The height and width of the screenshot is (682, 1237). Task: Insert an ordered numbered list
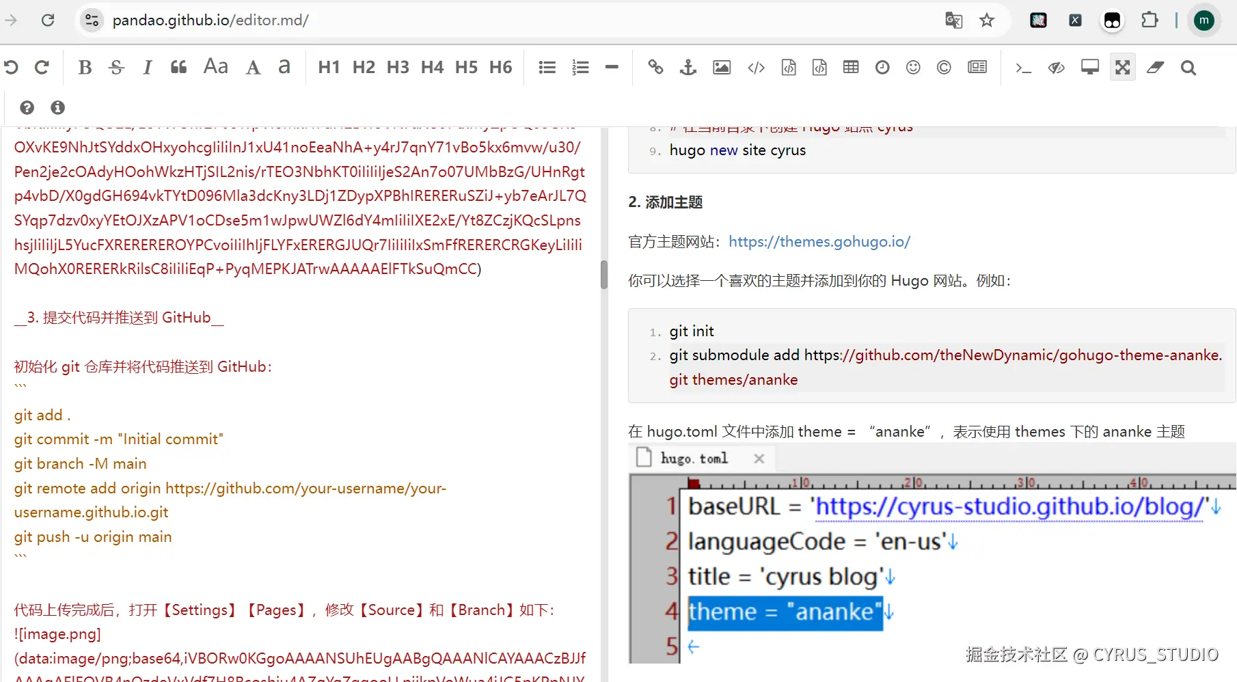580,67
